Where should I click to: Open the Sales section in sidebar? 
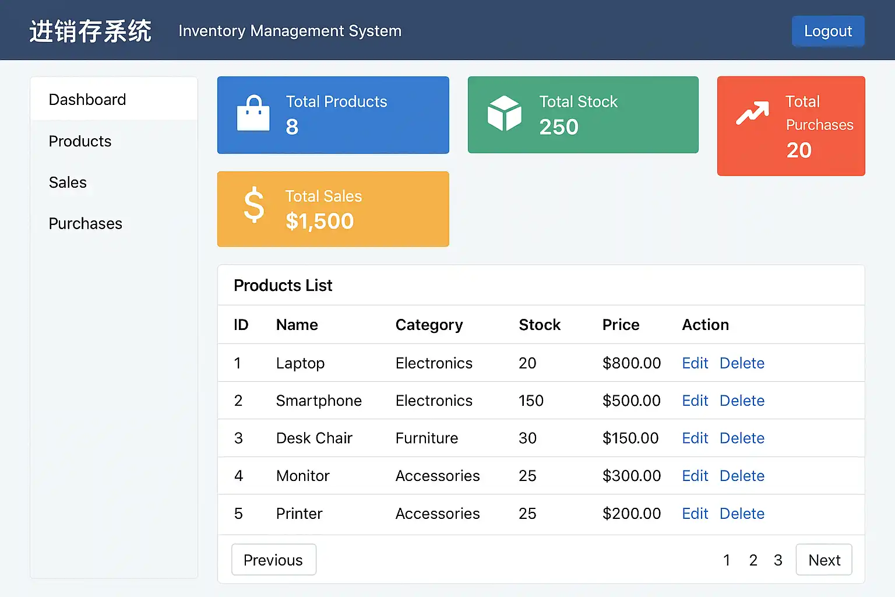[x=68, y=182]
